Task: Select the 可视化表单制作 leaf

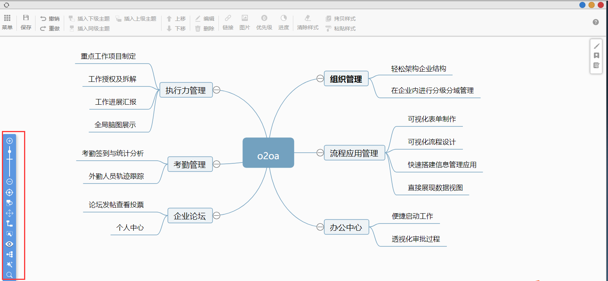Action: (x=432, y=119)
